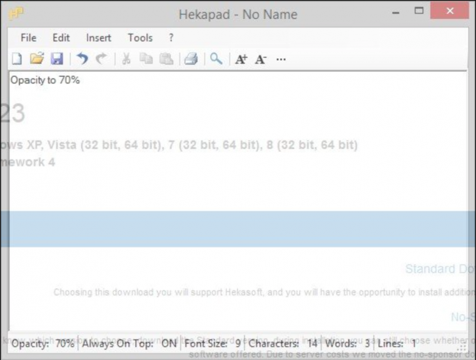This screenshot has width=476, height=360.
Task: Click the Characters: 14 status entry
Action: coord(283,344)
